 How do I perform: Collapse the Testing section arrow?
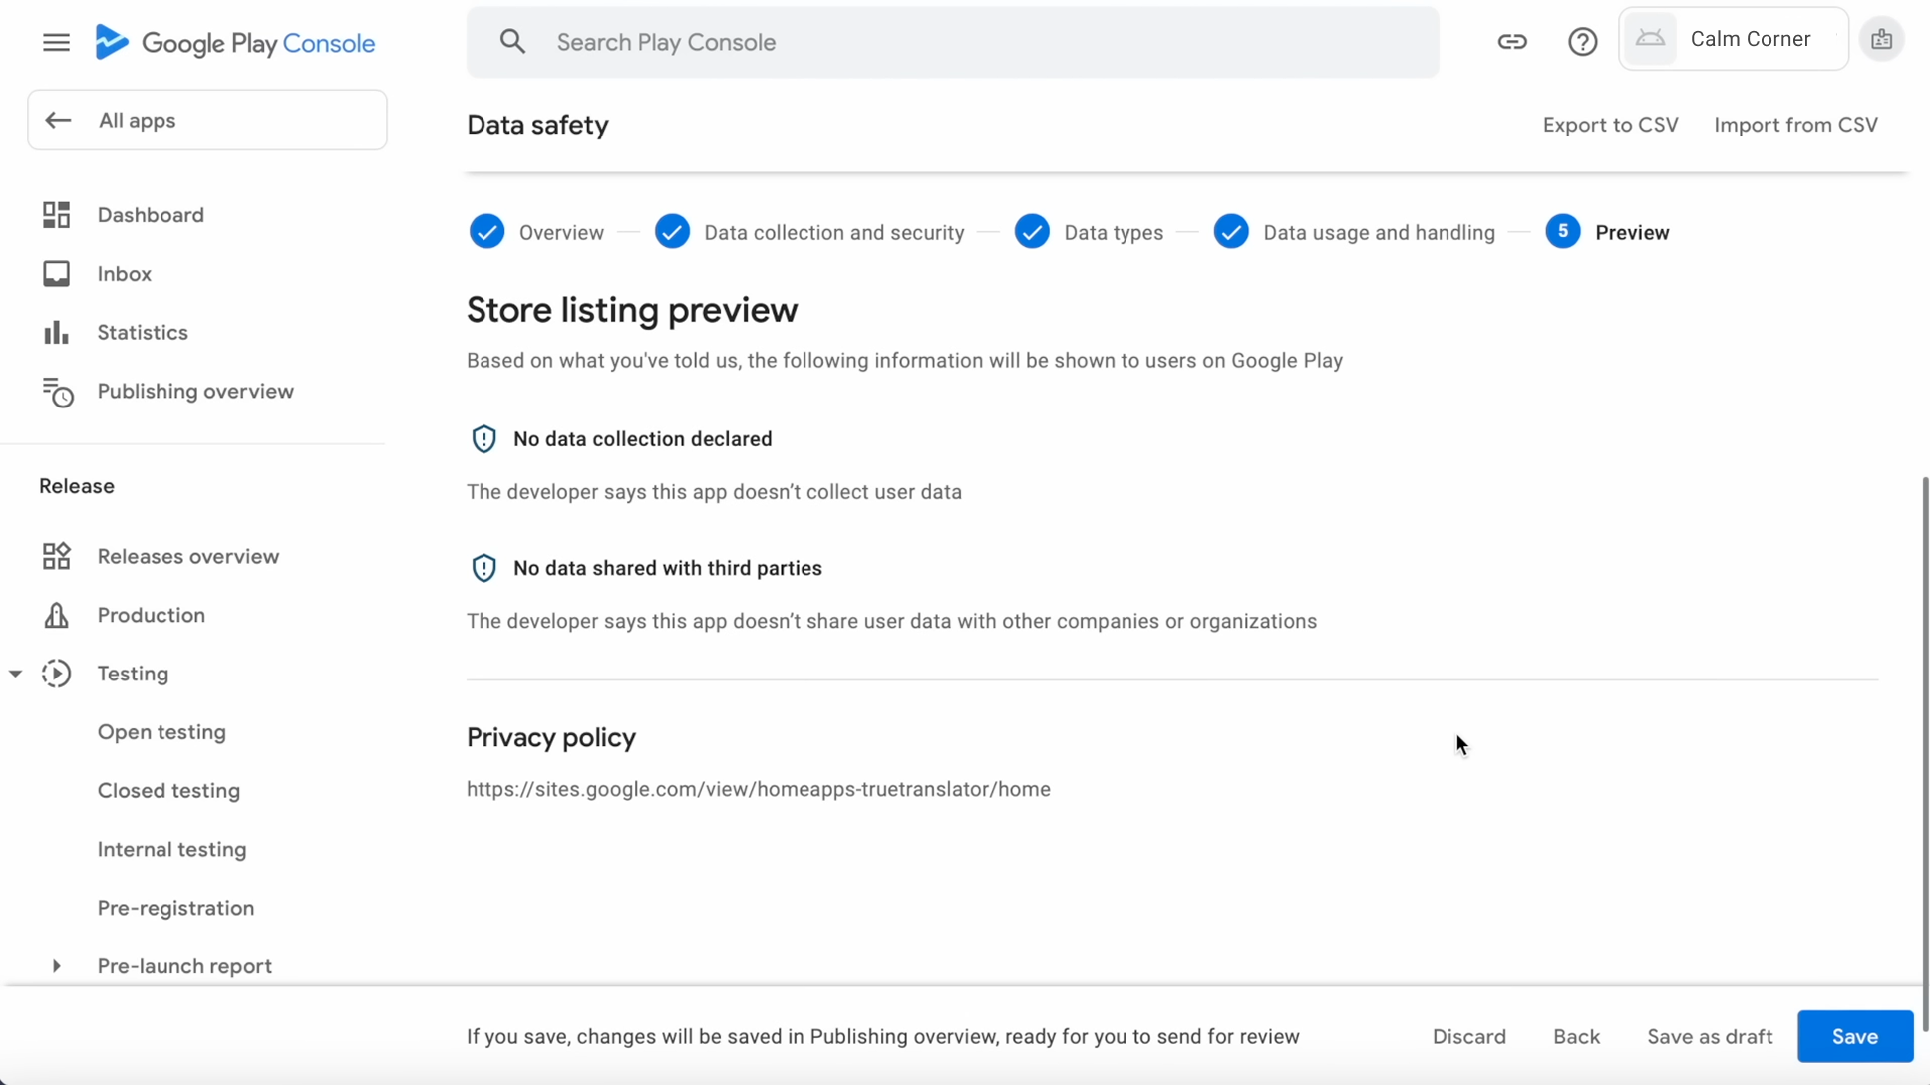tap(16, 675)
